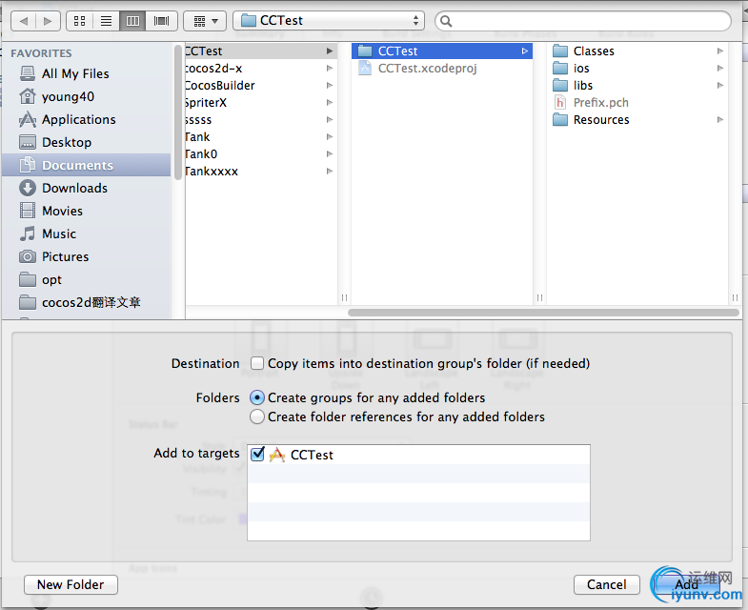Click first column resize handle
This screenshot has height=610, width=748.
pos(344,297)
